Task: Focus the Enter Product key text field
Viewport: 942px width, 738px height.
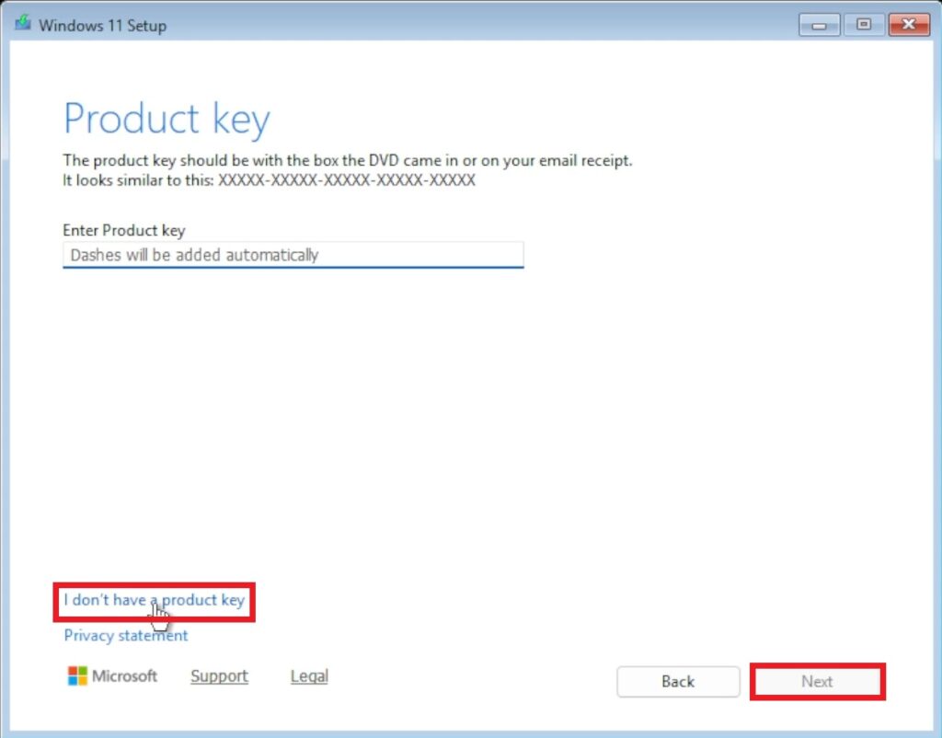Action: pyautogui.click(x=293, y=255)
